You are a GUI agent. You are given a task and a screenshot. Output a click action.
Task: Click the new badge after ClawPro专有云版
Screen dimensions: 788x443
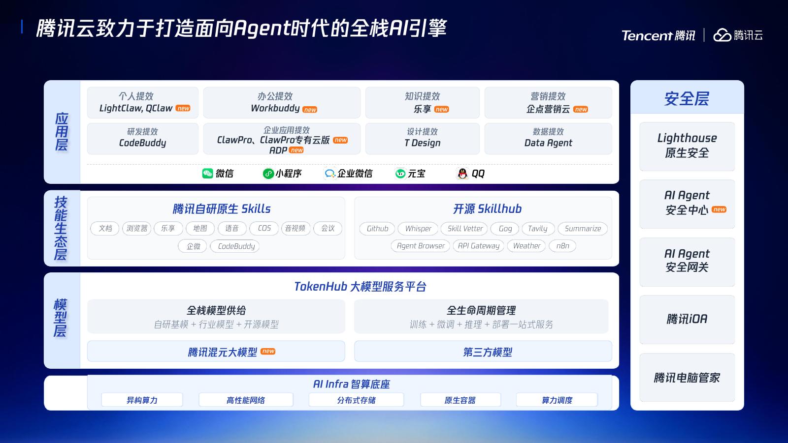pos(340,140)
